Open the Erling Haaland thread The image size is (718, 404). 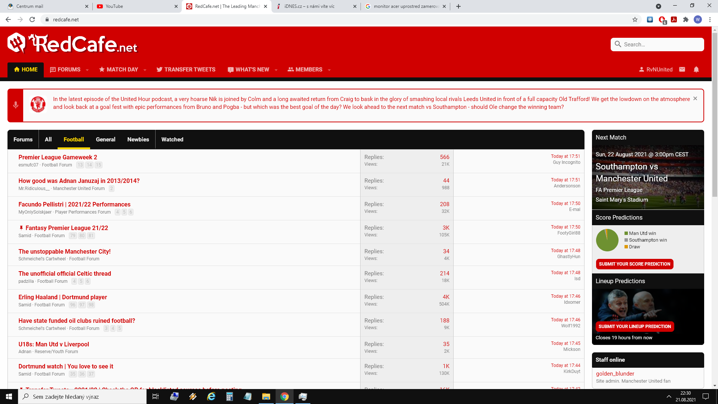(62, 297)
